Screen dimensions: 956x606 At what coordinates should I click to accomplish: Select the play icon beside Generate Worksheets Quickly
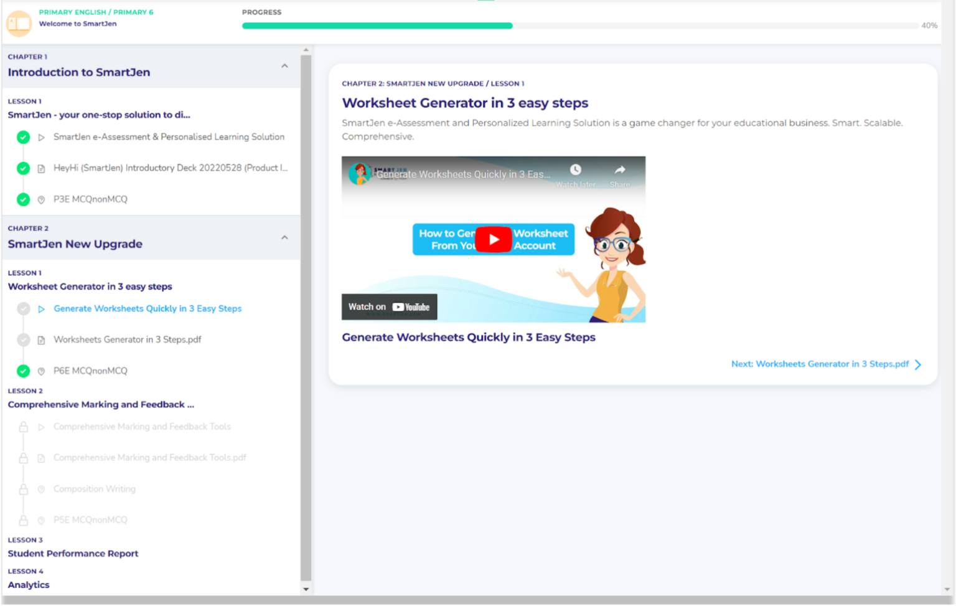point(41,309)
